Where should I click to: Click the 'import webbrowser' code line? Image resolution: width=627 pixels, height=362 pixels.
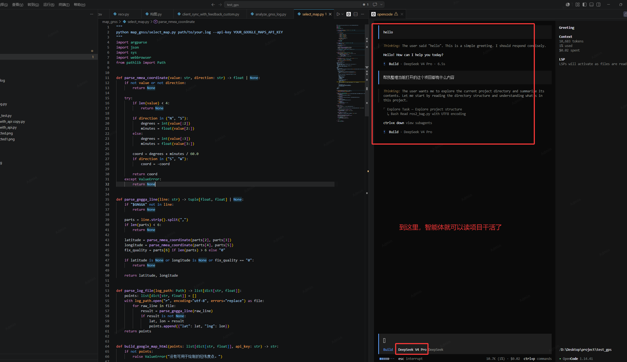click(134, 57)
